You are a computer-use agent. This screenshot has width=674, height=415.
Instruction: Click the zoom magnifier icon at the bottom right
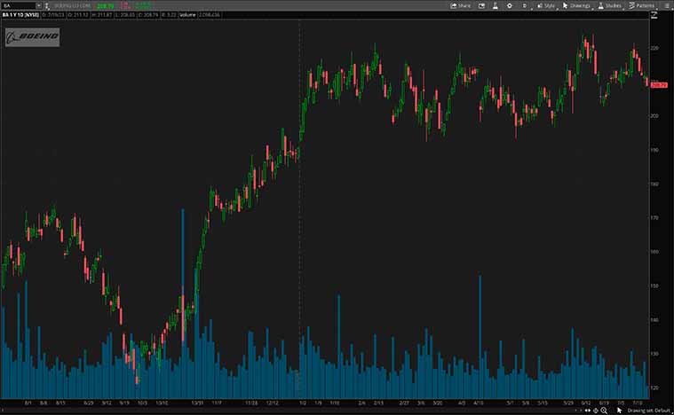tap(604, 411)
